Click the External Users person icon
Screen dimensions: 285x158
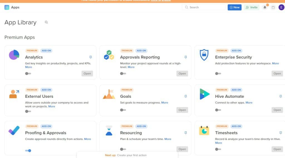coord(14,94)
